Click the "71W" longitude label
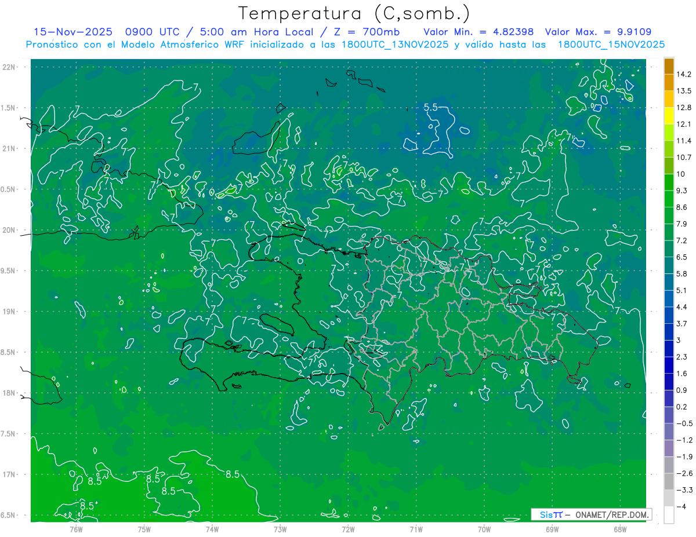 (416, 529)
